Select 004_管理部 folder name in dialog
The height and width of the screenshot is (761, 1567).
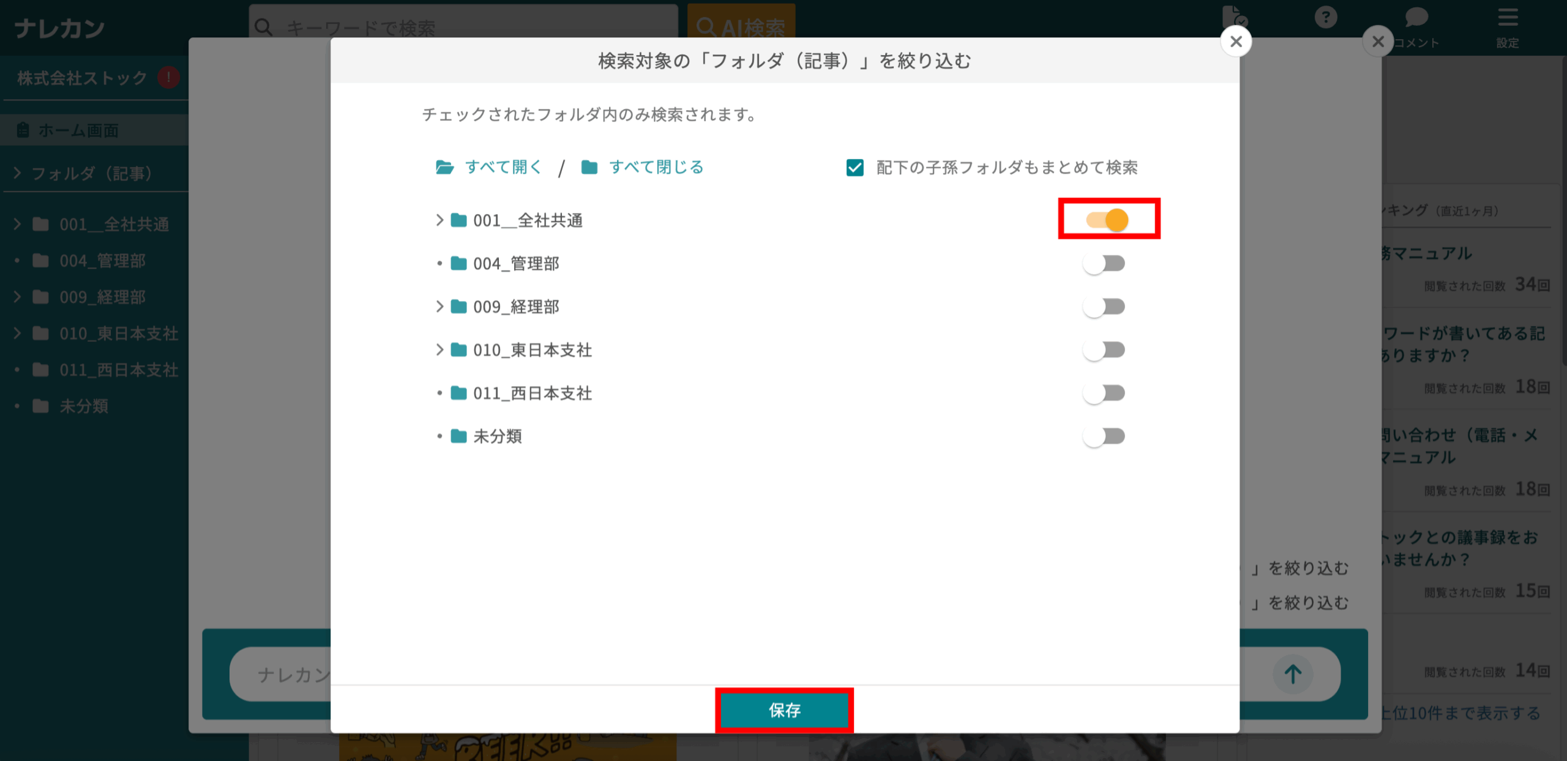[516, 264]
